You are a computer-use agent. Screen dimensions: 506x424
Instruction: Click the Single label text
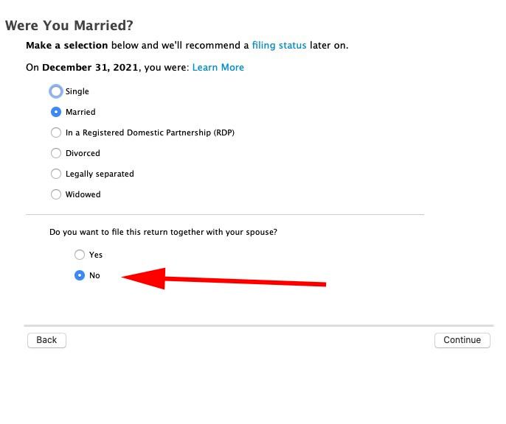(x=77, y=91)
